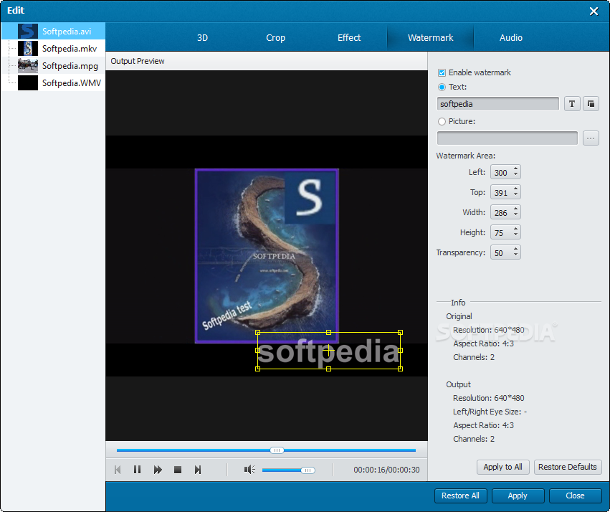Browse for a watermark picture file

click(591, 138)
